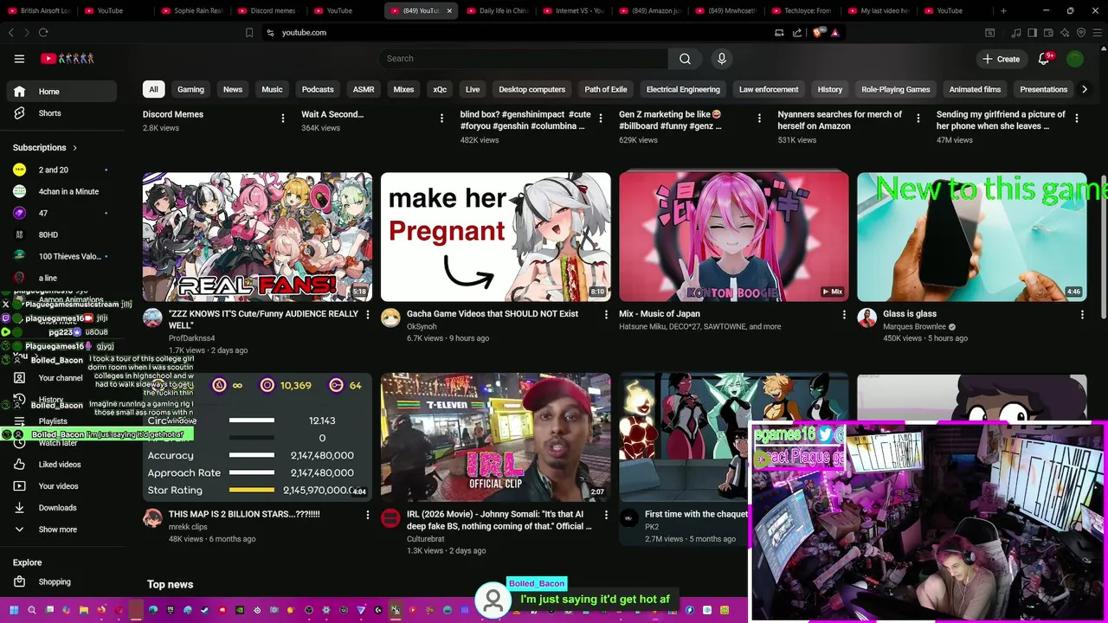Click the Brave shields icon

(x=818, y=32)
